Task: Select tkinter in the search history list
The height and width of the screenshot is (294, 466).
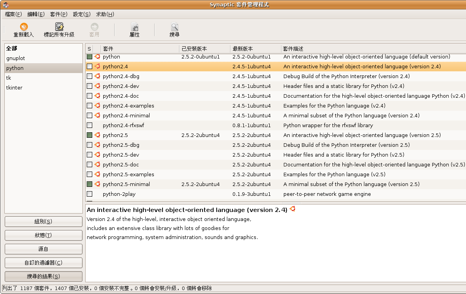Action: click(44, 88)
